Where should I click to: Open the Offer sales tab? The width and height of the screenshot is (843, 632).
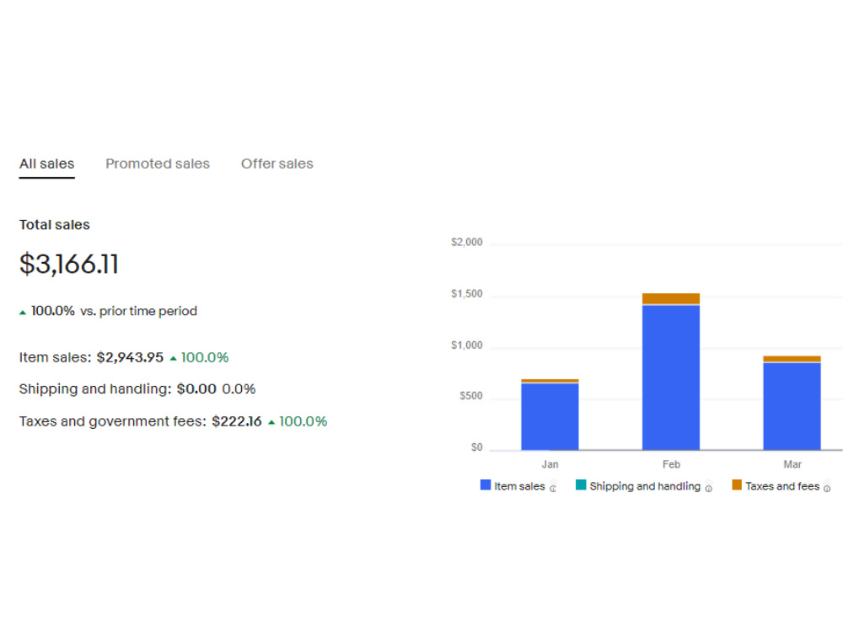pos(277,164)
